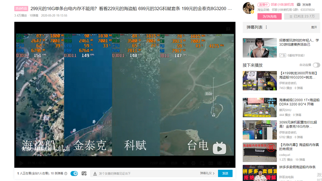The height and width of the screenshot is (181, 322).
Task: Open the 720P quality selector in the player
Action: point(158,163)
